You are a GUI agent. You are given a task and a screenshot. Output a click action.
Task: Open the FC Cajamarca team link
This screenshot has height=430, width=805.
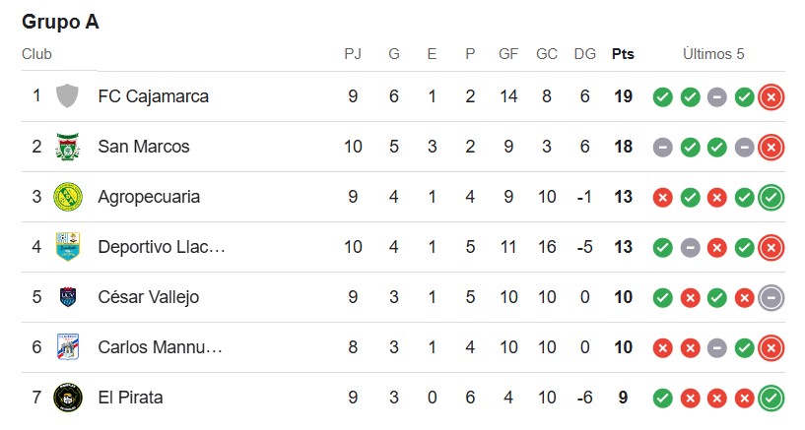[x=153, y=96]
